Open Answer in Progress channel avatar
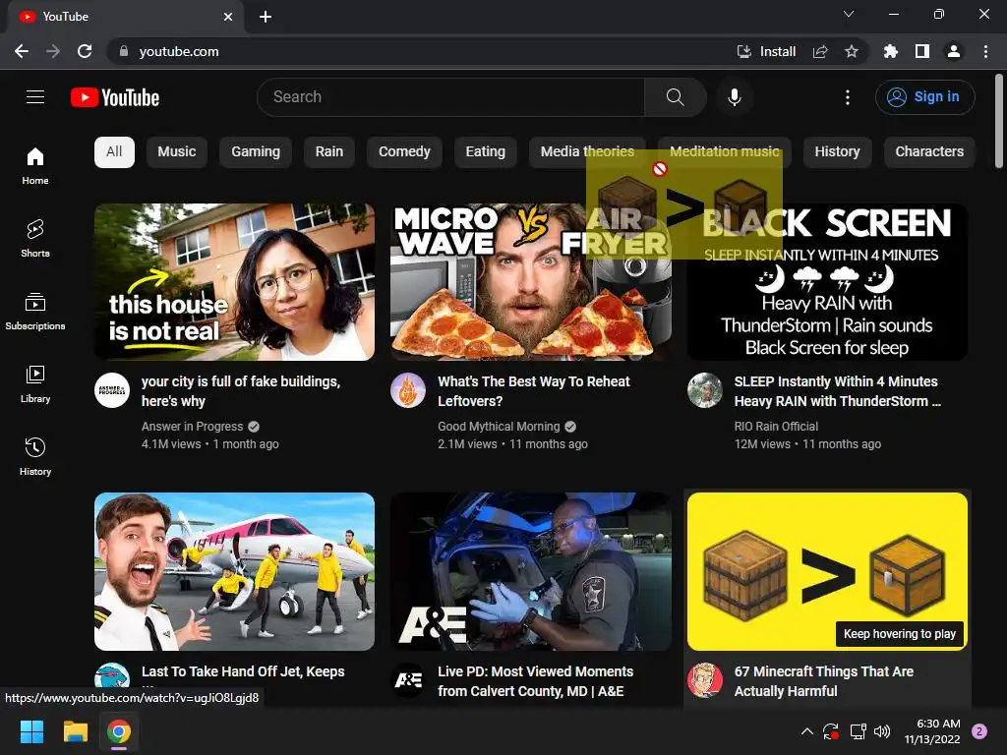This screenshot has width=1007, height=755. point(112,390)
